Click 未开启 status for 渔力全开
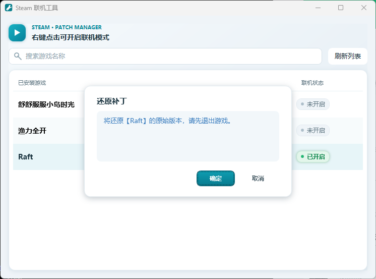This screenshot has width=376, height=279. pos(313,130)
